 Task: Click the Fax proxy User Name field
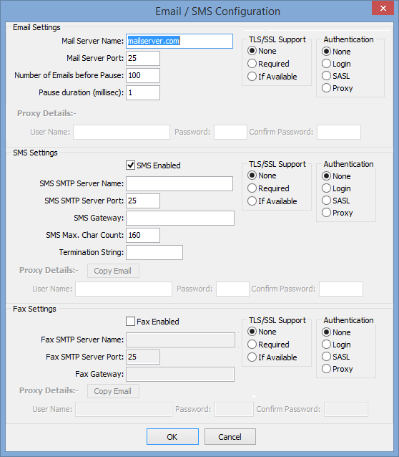(124, 410)
